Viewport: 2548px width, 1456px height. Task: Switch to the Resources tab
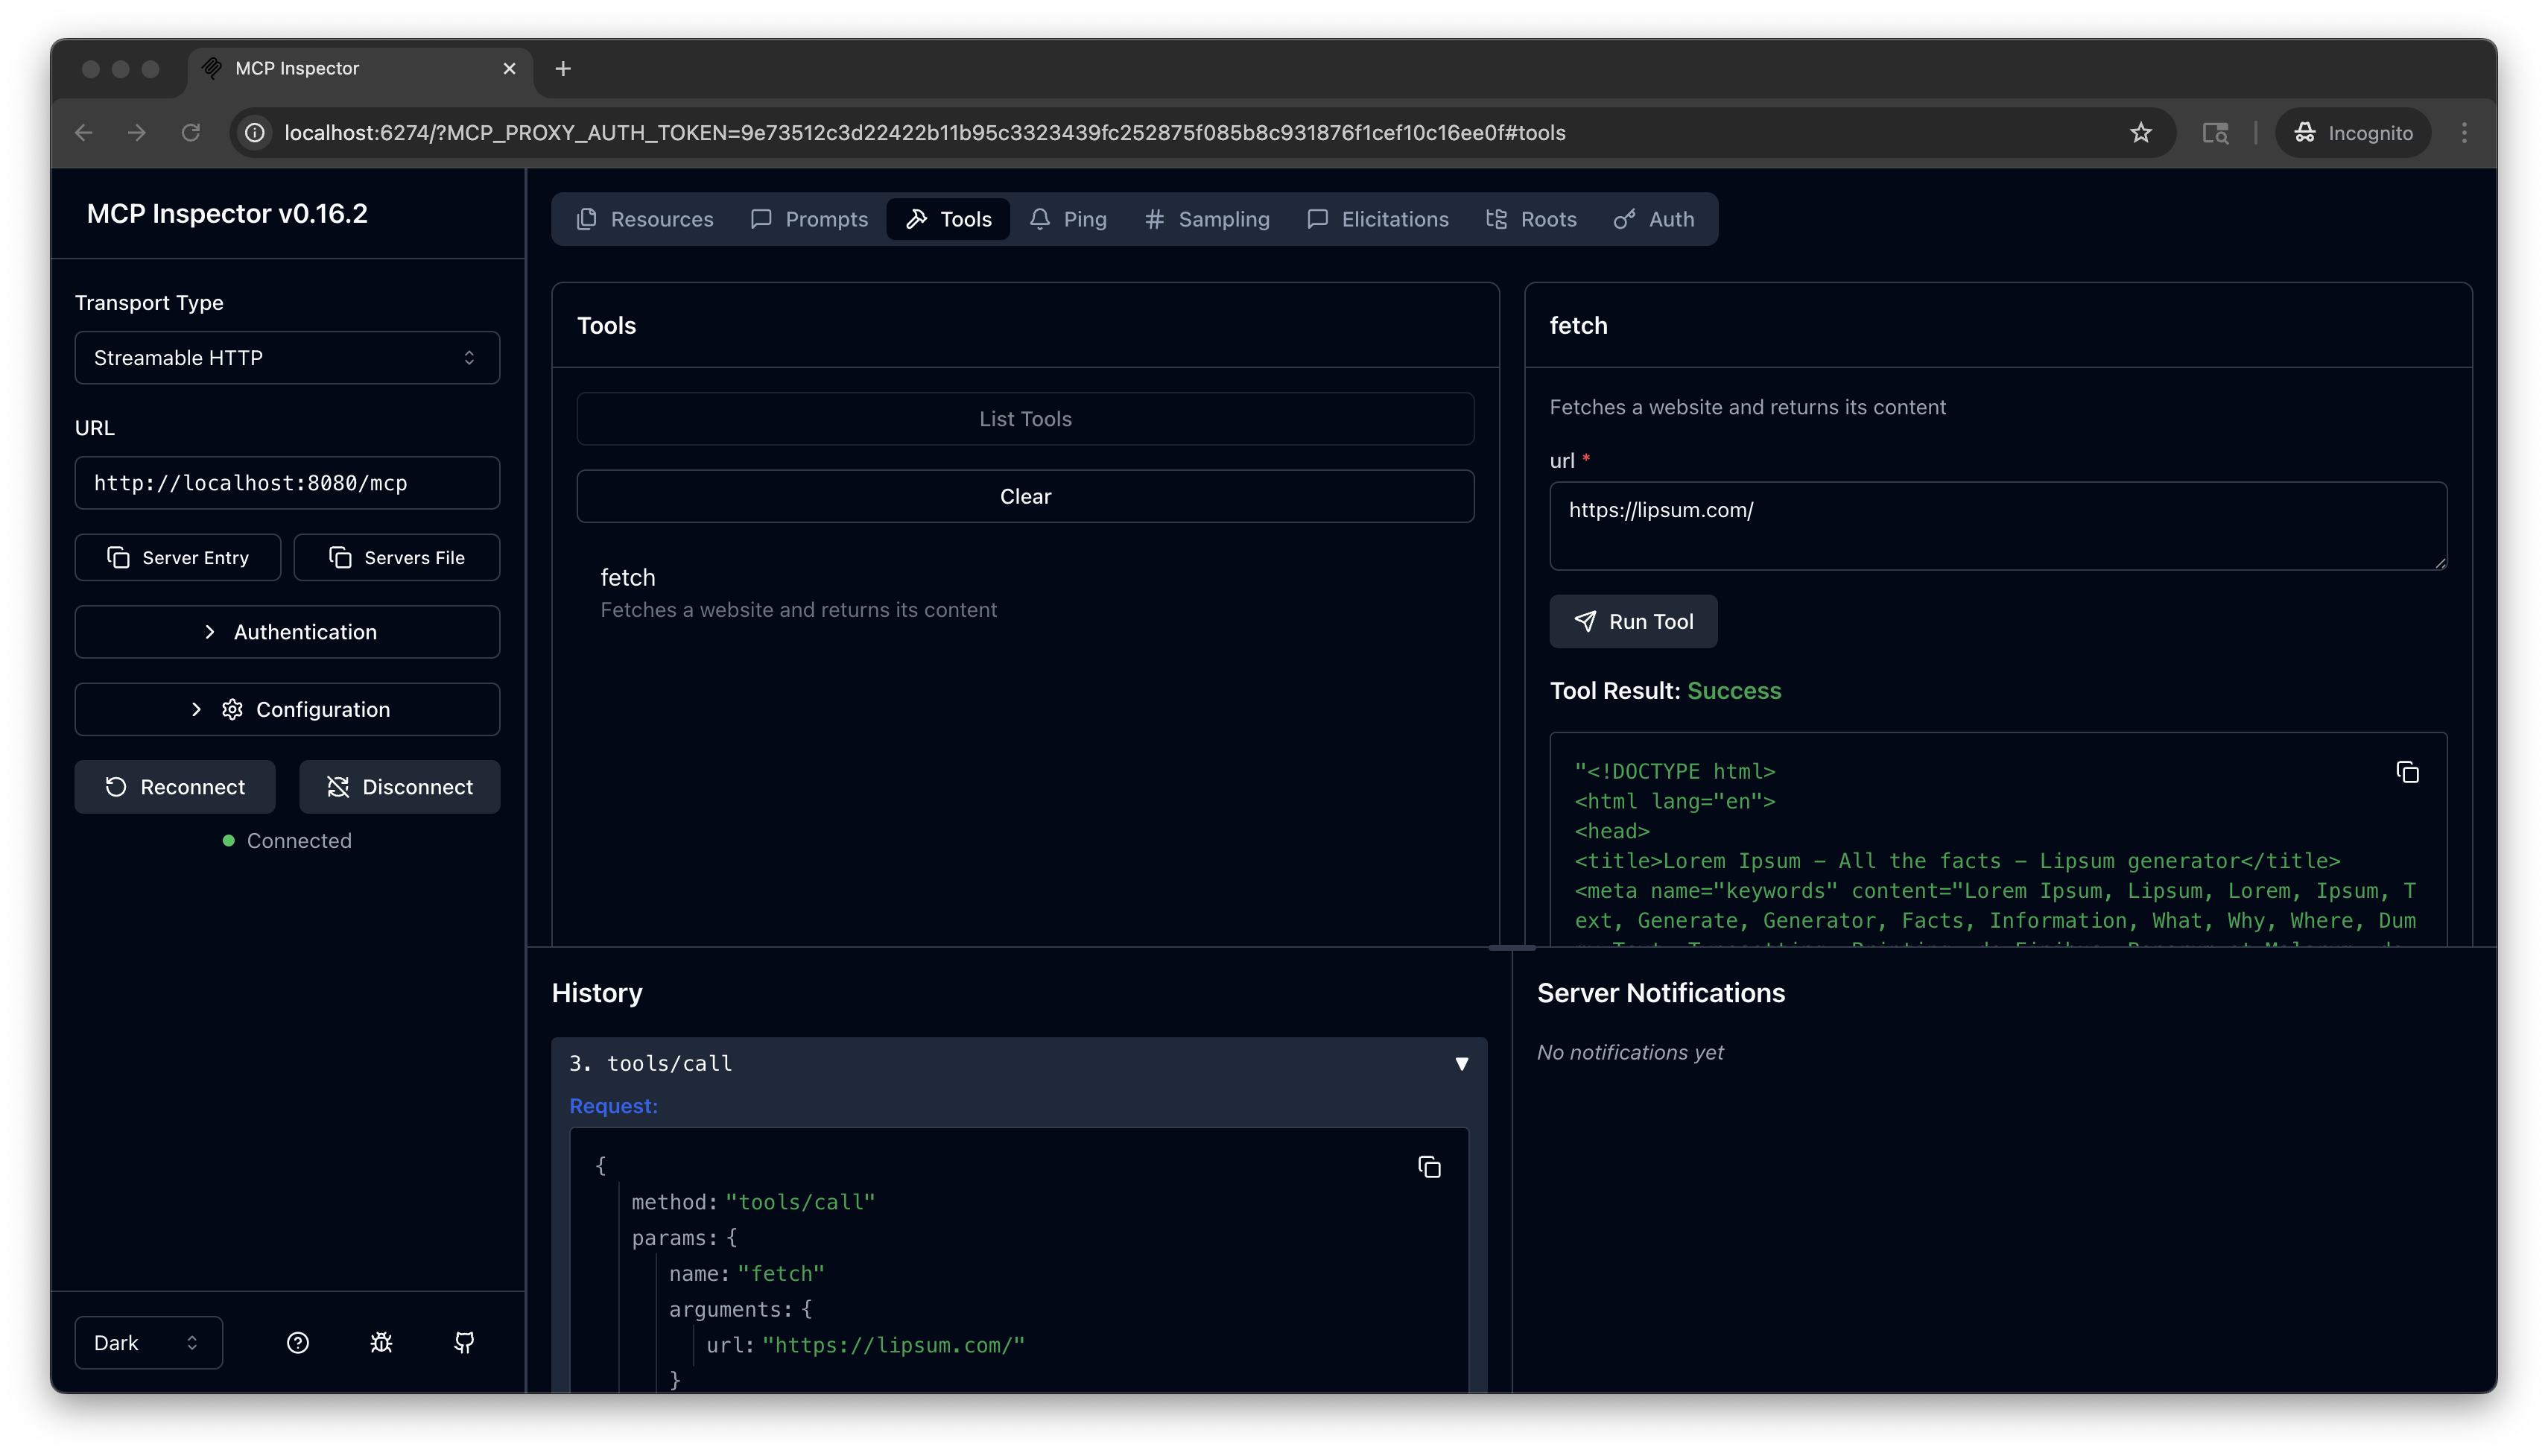pos(644,219)
